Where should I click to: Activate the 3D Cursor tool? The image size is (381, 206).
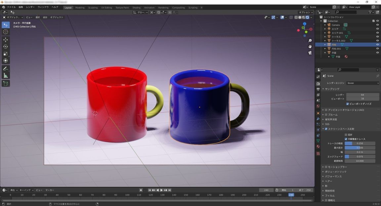[x=6, y=32]
